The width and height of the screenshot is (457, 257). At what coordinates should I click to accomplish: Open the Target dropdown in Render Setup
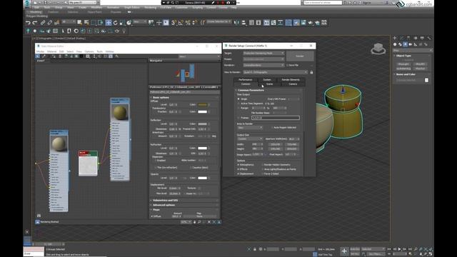point(263,53)
